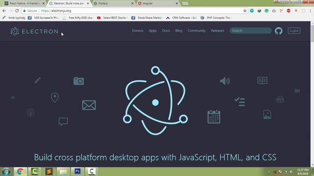Click the Electron logo in the site header
The width and height of the screenshot is (314, 176).
coord(34,31)
